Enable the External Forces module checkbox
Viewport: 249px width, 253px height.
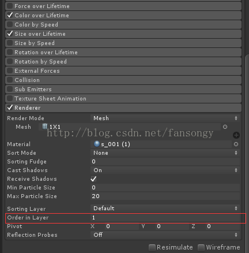click(x=10, y=70)
